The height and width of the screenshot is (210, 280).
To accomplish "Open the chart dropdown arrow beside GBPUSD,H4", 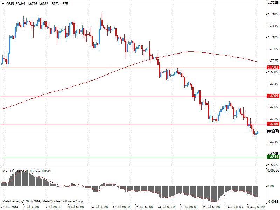I will coord(3,4).
